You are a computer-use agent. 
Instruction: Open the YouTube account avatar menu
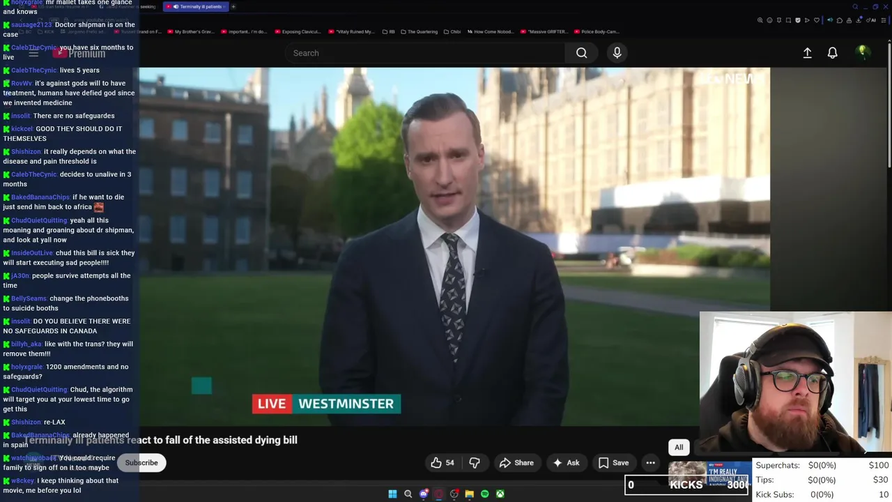pos(862,53)
